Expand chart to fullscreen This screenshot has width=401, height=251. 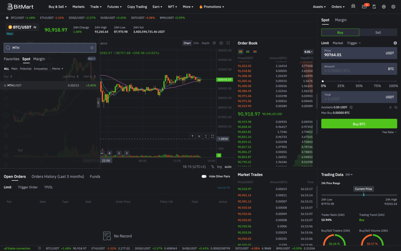pos(228,43)
